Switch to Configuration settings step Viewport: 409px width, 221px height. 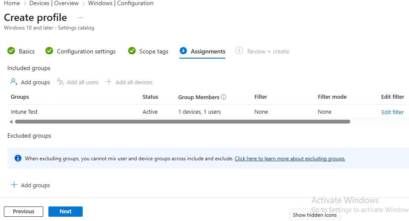coord(86,52)
